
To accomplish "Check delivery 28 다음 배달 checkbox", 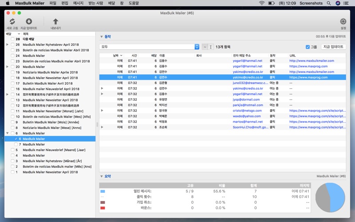I will pos(13,39).
